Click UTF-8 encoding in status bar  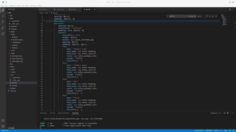pos(216,131)
